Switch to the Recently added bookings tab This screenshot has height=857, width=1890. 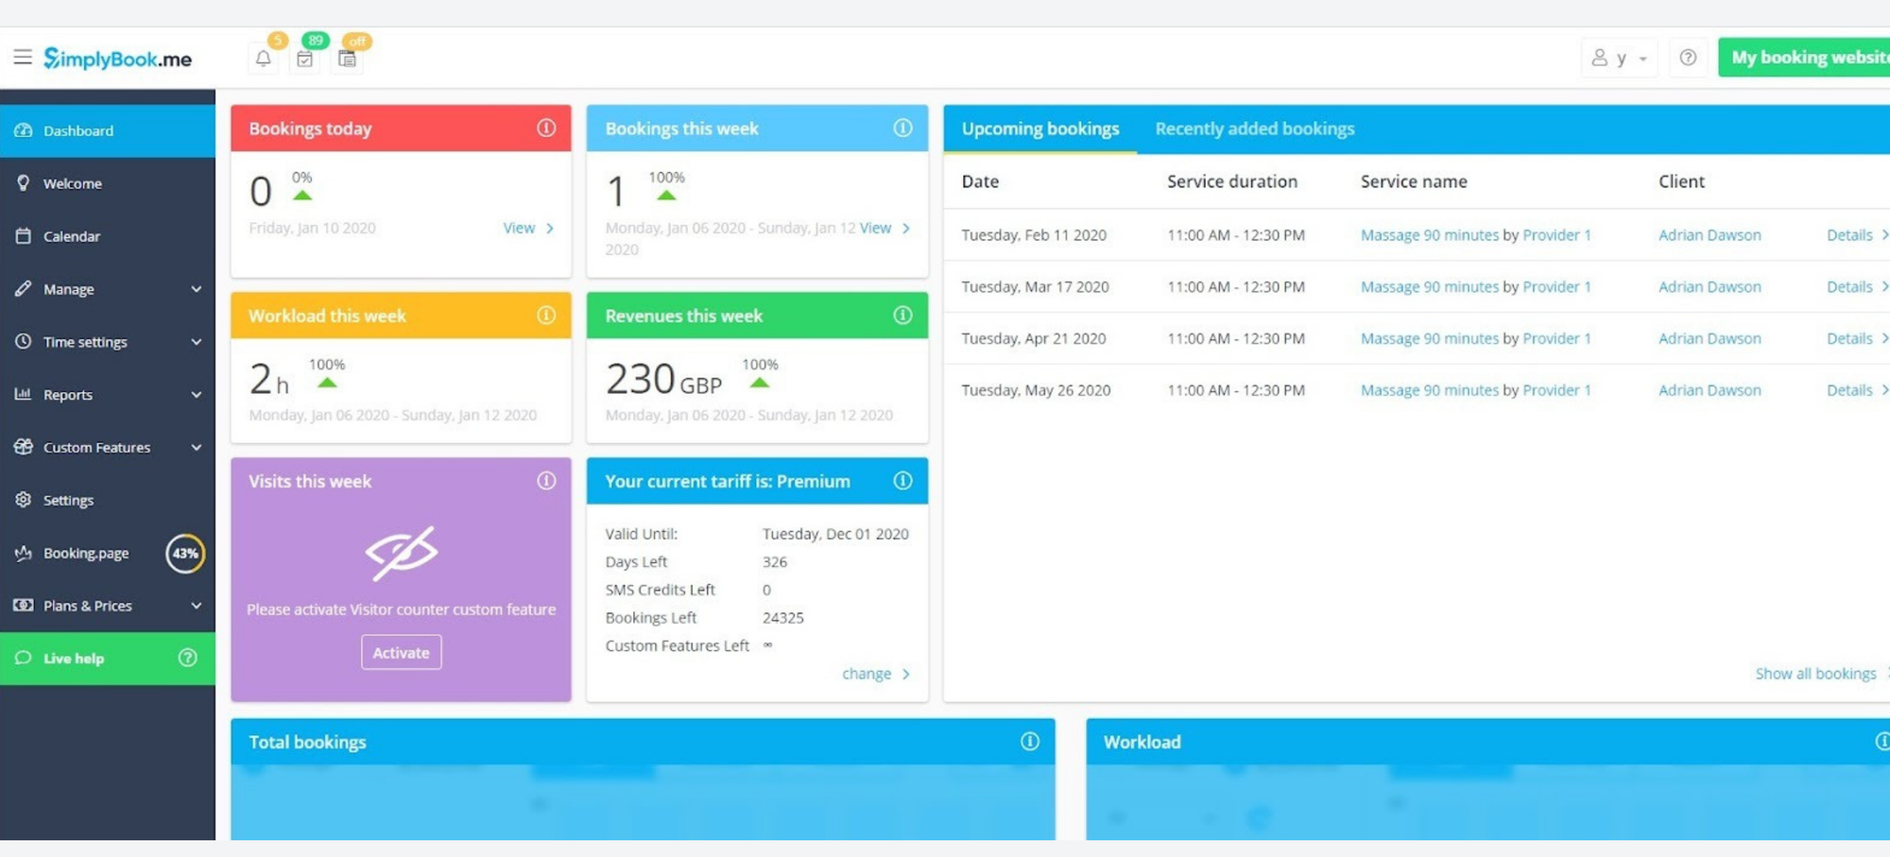point(1254,129)
